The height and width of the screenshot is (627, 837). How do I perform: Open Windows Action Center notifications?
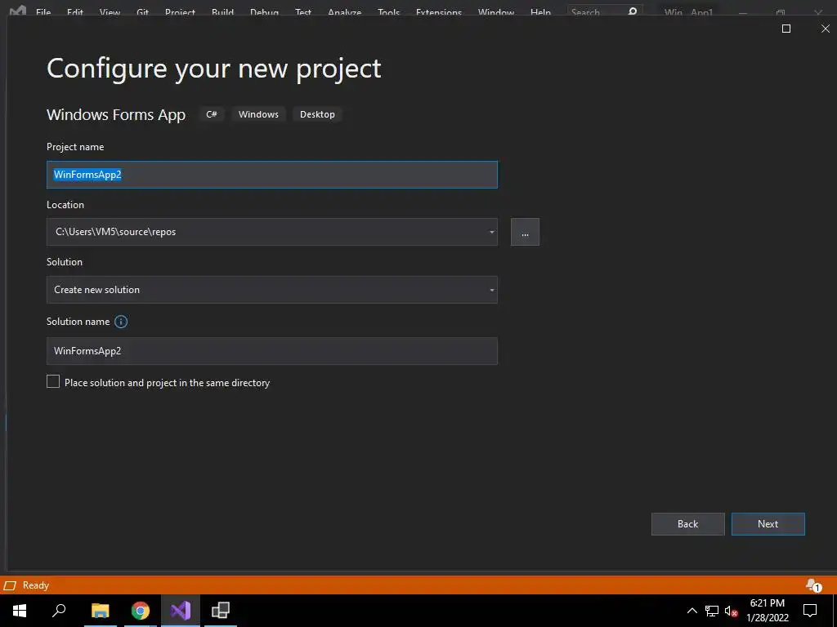810,611
